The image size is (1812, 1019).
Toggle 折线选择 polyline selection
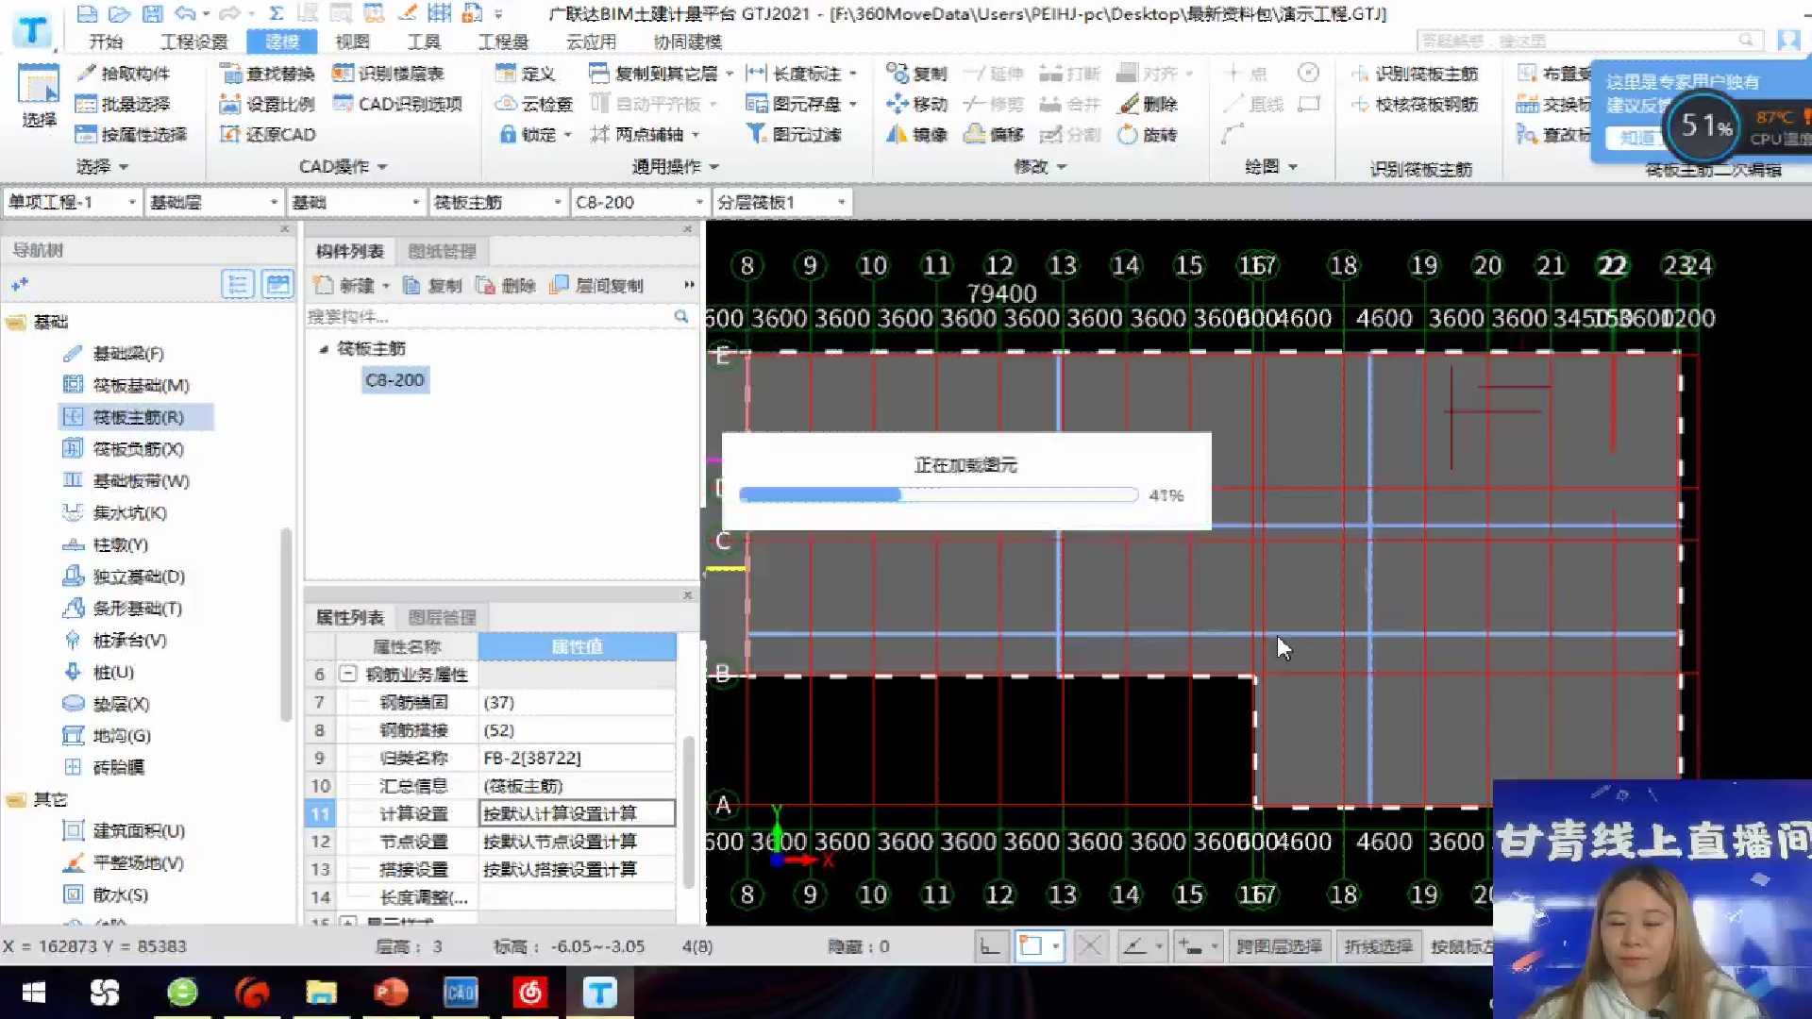coord(1378,945)
